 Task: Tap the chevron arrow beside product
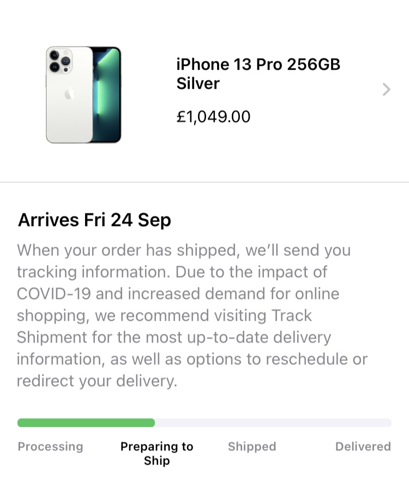[386, 89]
